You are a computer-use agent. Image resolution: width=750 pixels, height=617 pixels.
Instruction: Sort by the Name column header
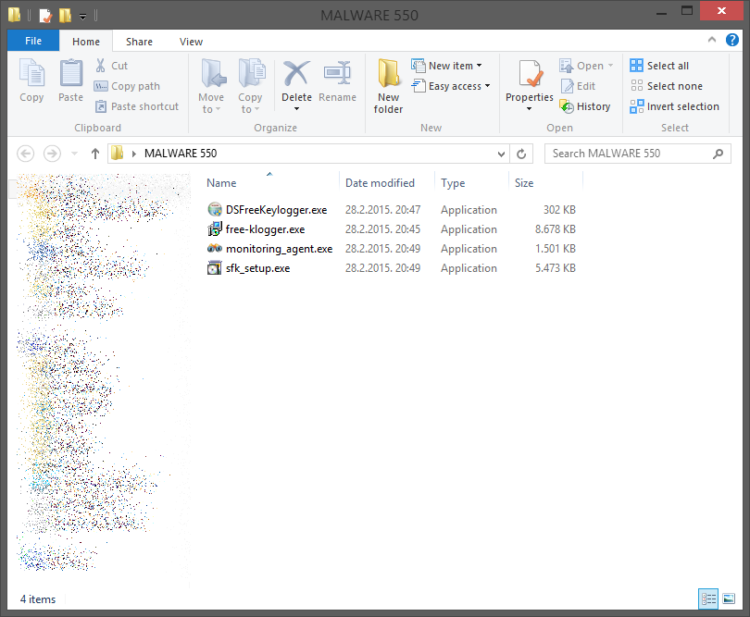[x=221, y=183]
